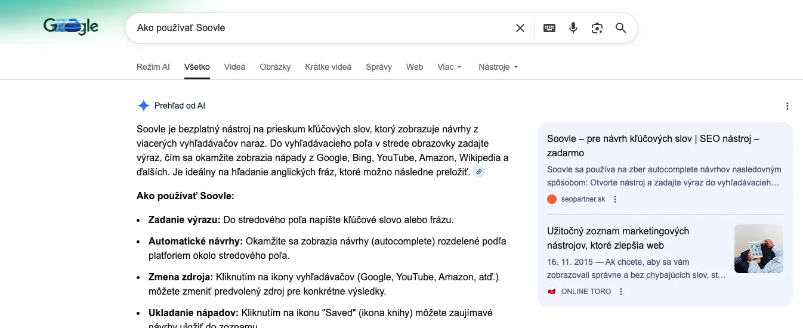This screenshot has height=328, width=803.
Task: Open three-dot menu next to ONLINE TORO
Action: 621,292
